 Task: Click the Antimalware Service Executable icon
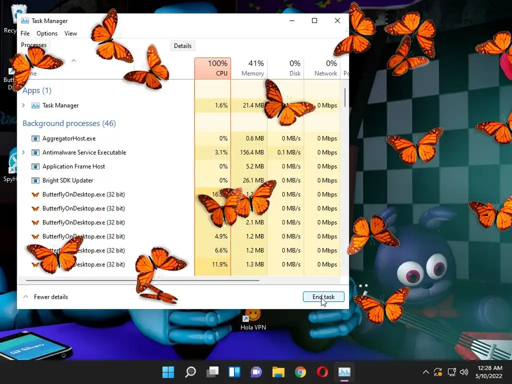tap(35, 152)
